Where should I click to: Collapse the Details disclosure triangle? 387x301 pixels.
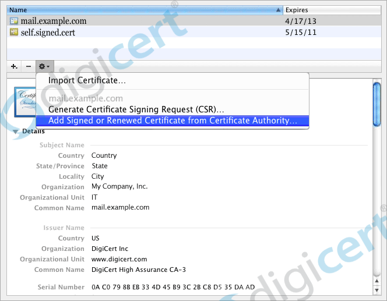tap(16, 132)
